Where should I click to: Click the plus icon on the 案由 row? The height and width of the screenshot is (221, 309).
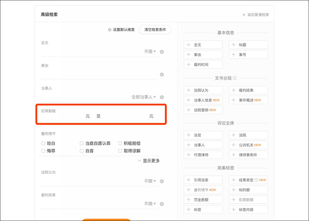[x=162, y=75]
